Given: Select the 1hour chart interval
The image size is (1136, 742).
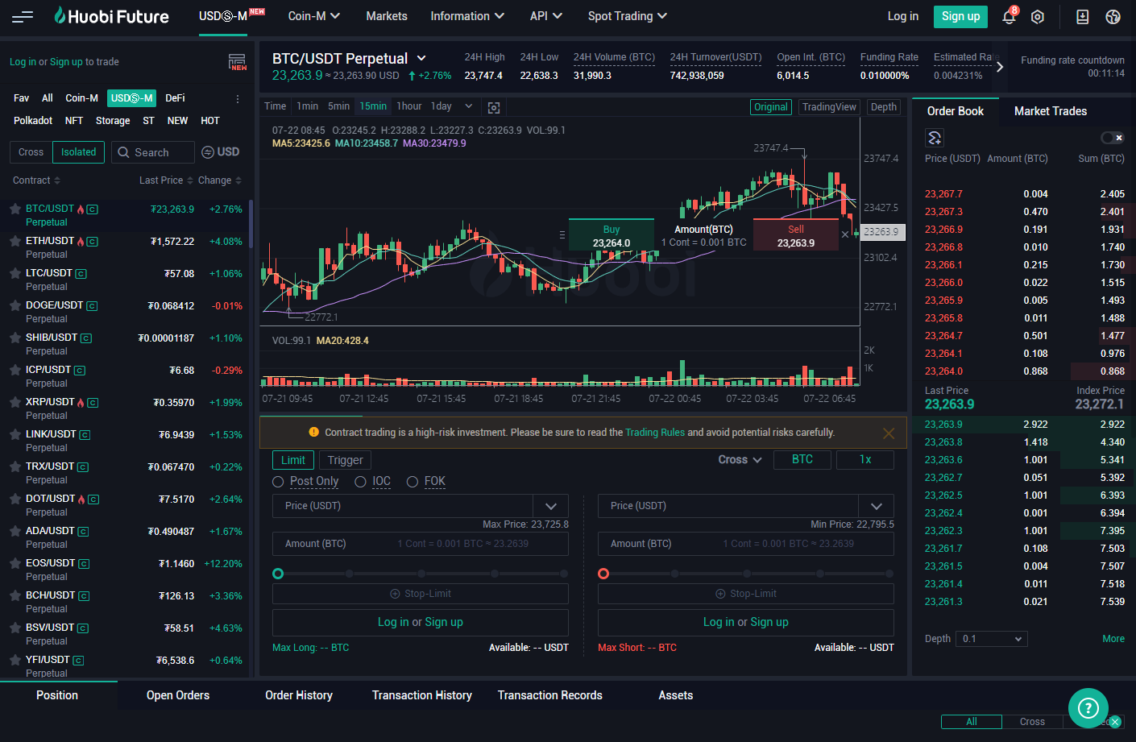Looking at the screenshot, I should click(x=409, y=106).
